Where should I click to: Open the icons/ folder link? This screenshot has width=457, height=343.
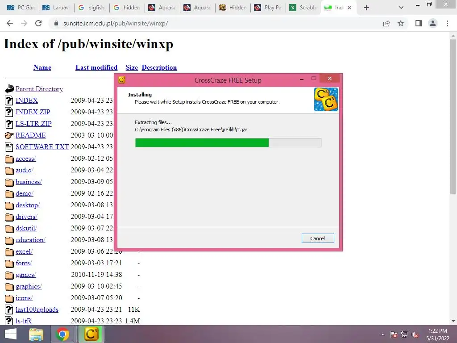point(24,298)
